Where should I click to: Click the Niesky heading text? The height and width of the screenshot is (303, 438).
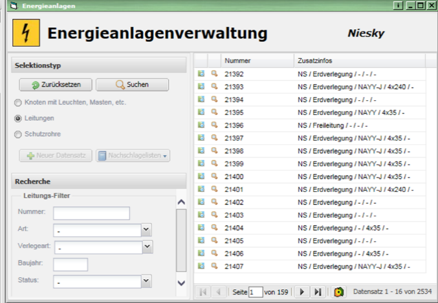[x=366, y=33]
